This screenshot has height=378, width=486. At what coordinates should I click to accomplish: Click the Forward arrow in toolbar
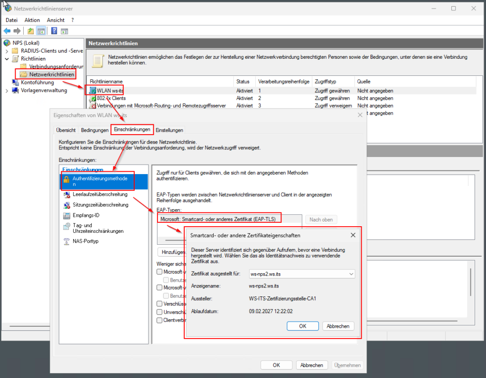(x=17, y=31)
